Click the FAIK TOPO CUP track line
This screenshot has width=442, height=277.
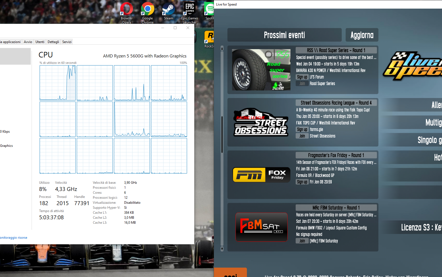[325, 123]
